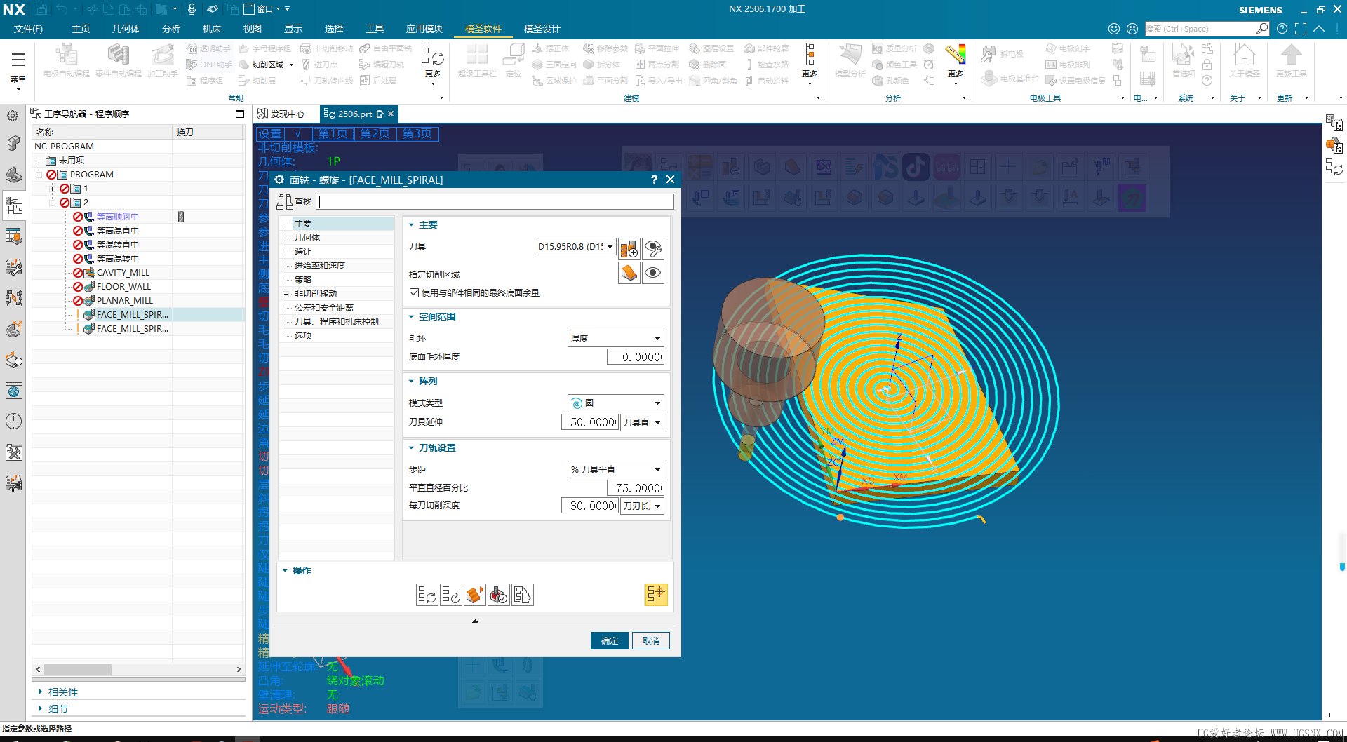Click the machine simulation icon in 操作
Viewport: 1347px width, 742px height.
pos(499,595)
